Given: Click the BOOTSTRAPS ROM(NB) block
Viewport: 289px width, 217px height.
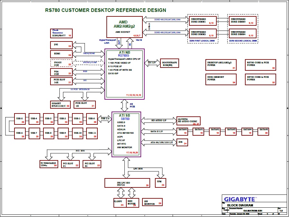Looking at the screenshot, I should (x=169, y=63).
